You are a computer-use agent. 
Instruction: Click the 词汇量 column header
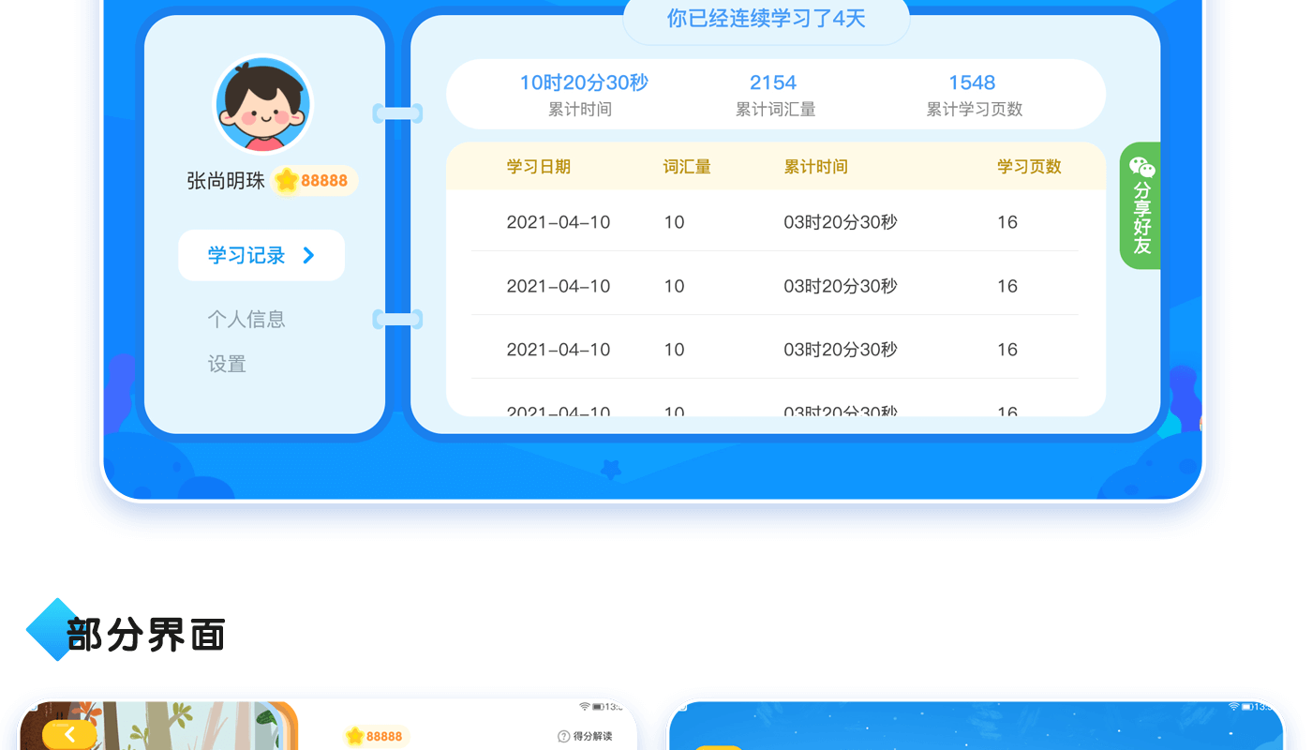[686, 167]
